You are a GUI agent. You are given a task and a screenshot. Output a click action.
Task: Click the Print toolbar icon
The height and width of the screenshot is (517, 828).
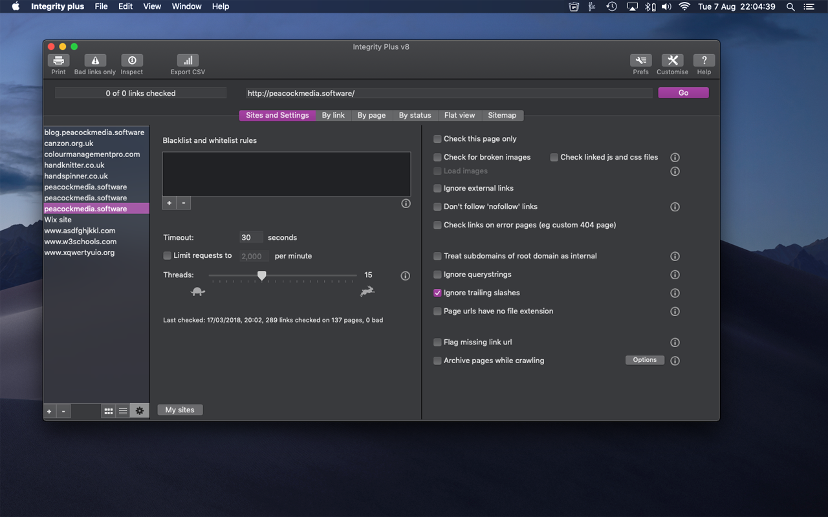[58, 61]
